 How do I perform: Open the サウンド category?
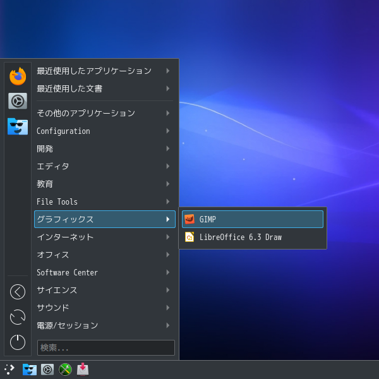pyautogui.click(x=105, y=308)
